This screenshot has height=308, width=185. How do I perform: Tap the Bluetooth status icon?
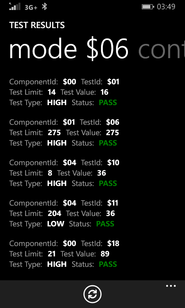coord(45,7)
